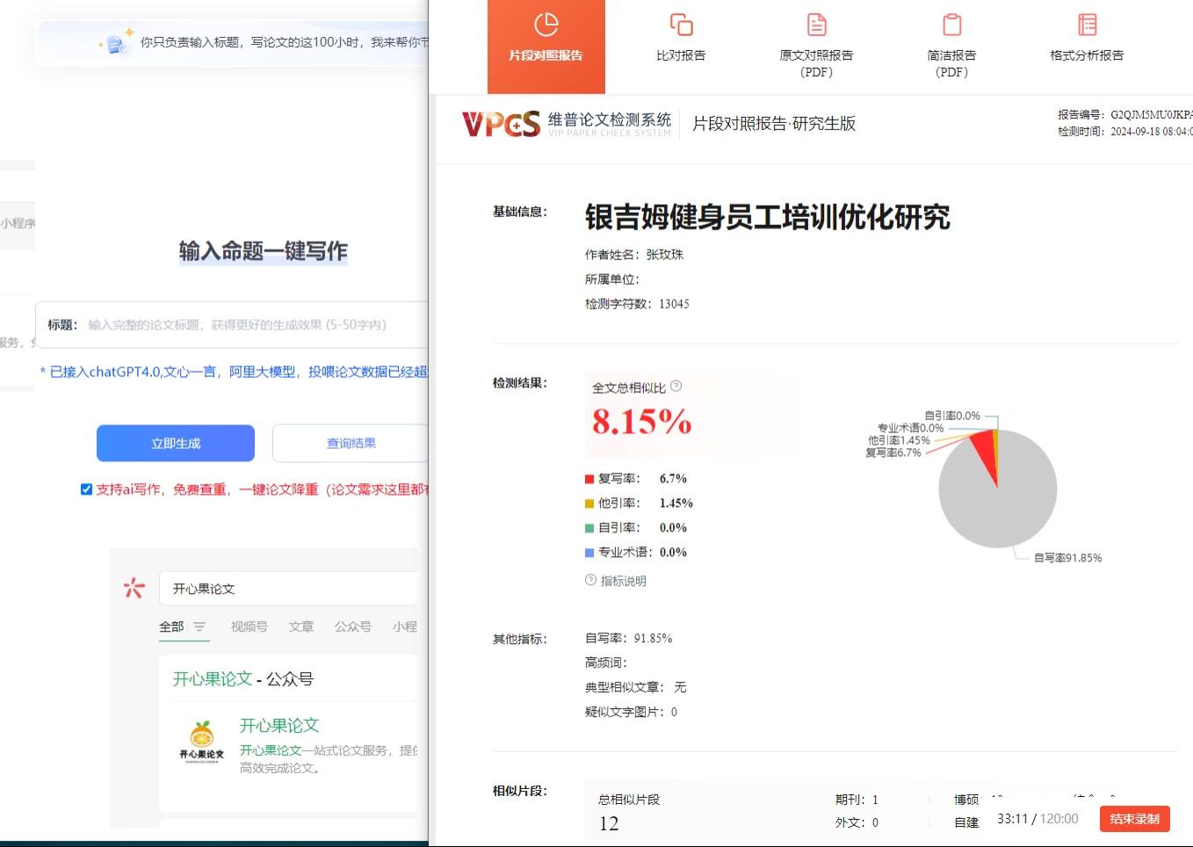The height and width of the screenshot is (847, 1193).
Task: Click the 典型相似文章: 无 text
Action: click(636, 687)
